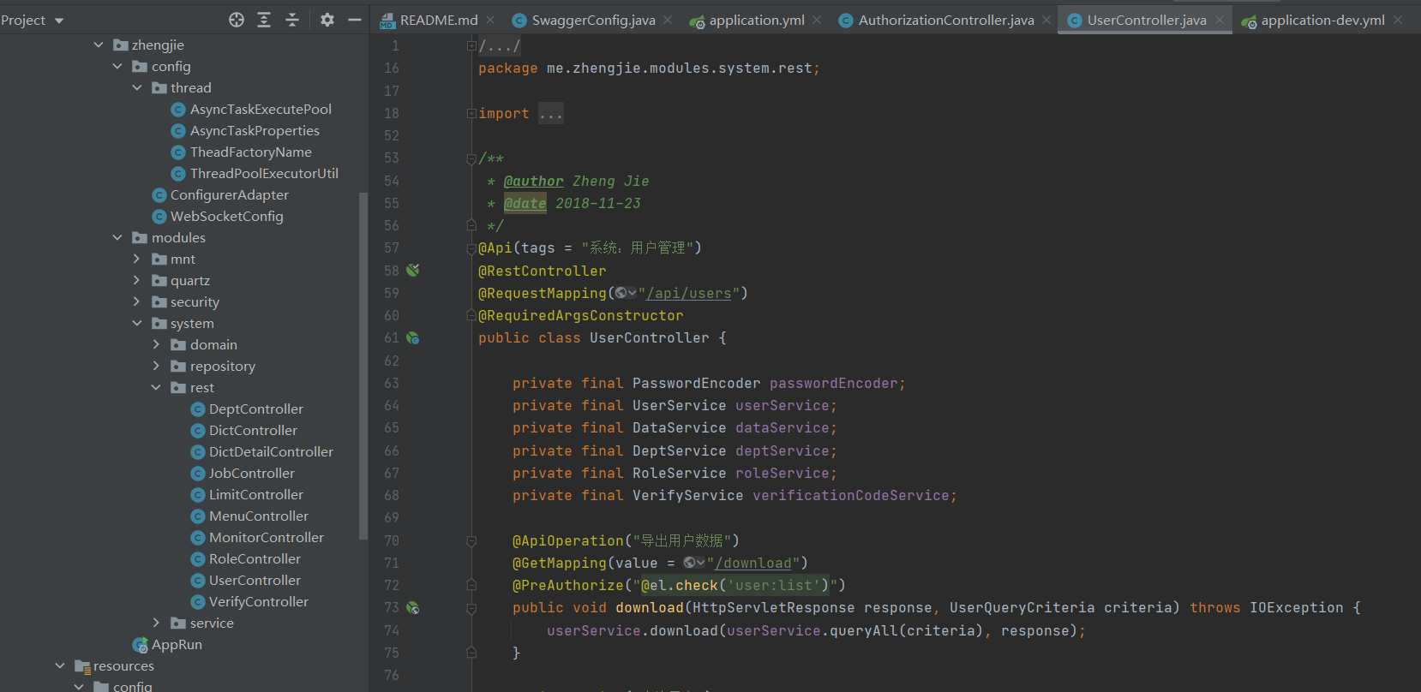Fold the Javadoc comment at line 53
The image size is (1421, 692).
(471, 158)
